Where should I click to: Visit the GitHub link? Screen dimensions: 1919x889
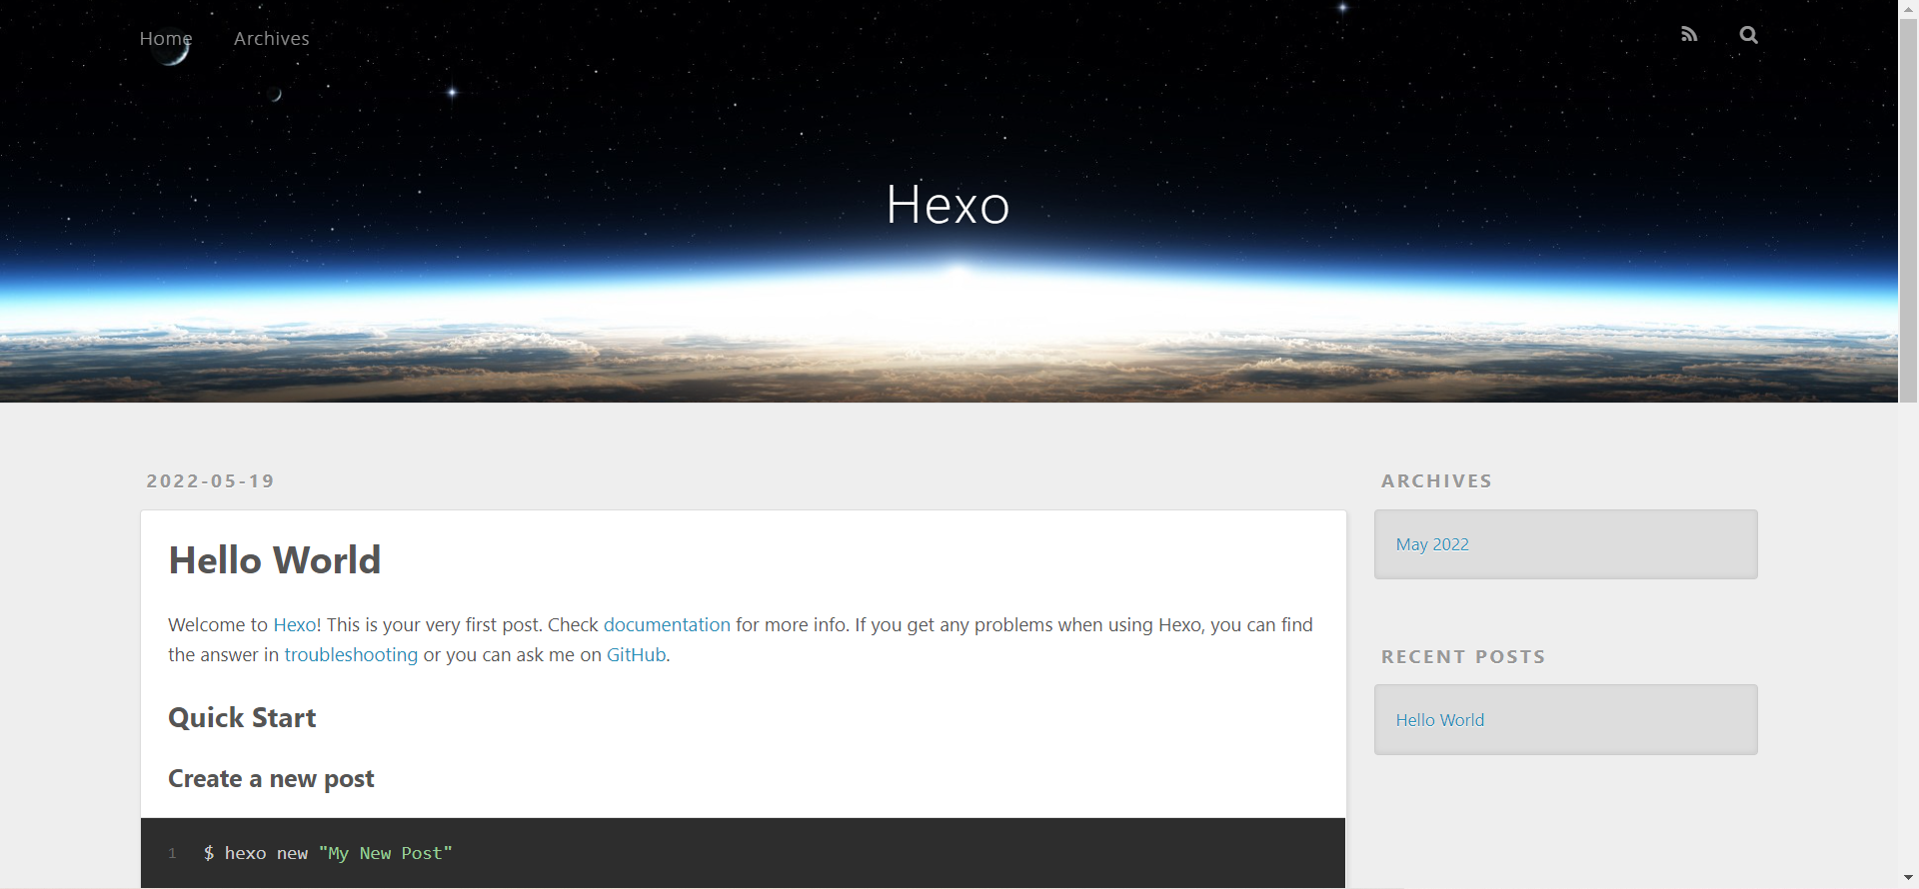[636, 654]
